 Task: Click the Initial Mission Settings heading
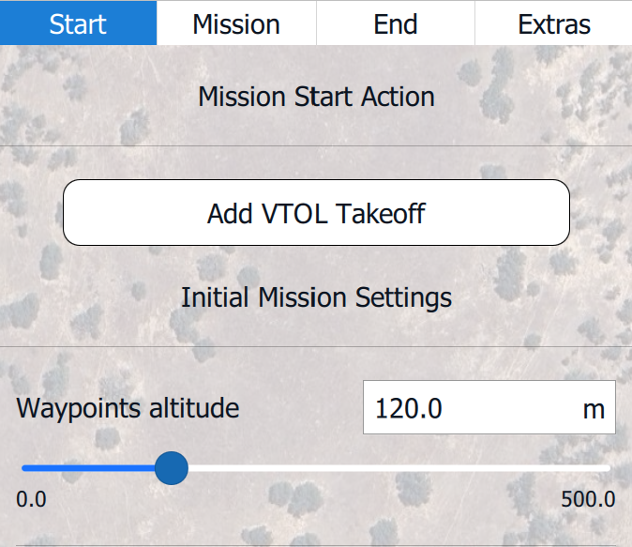coord(316,297)
